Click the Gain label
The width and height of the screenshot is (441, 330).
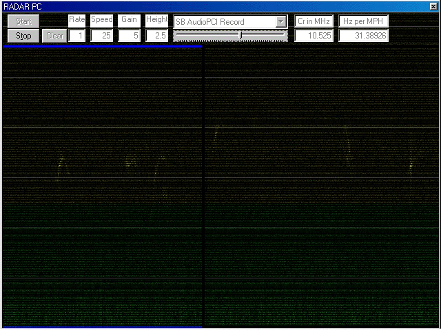point(129,20)
